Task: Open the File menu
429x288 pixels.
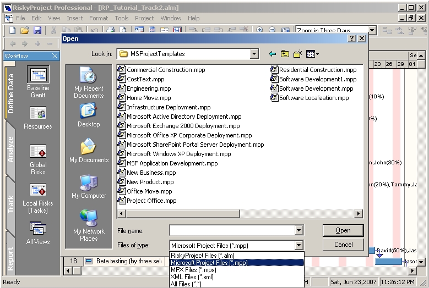Action: 20,18
